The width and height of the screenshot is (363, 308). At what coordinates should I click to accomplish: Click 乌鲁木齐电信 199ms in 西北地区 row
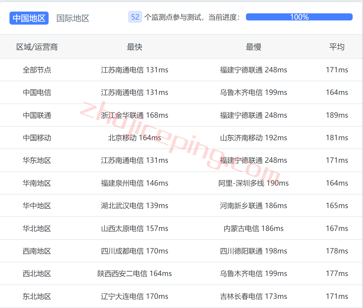[x=253, y=273]
